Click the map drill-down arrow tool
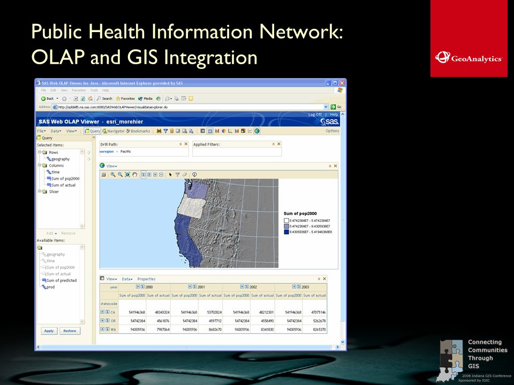The height and width of the screenshot is (385, 514). point(143,174)
